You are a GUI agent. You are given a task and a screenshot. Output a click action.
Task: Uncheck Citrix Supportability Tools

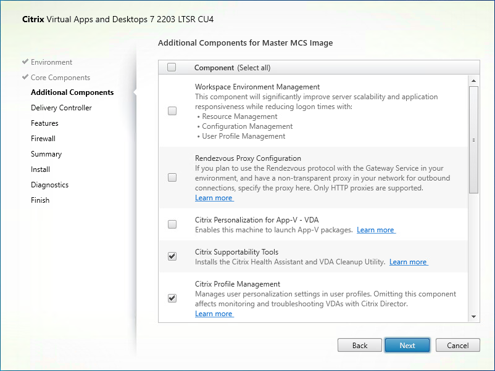172,256
